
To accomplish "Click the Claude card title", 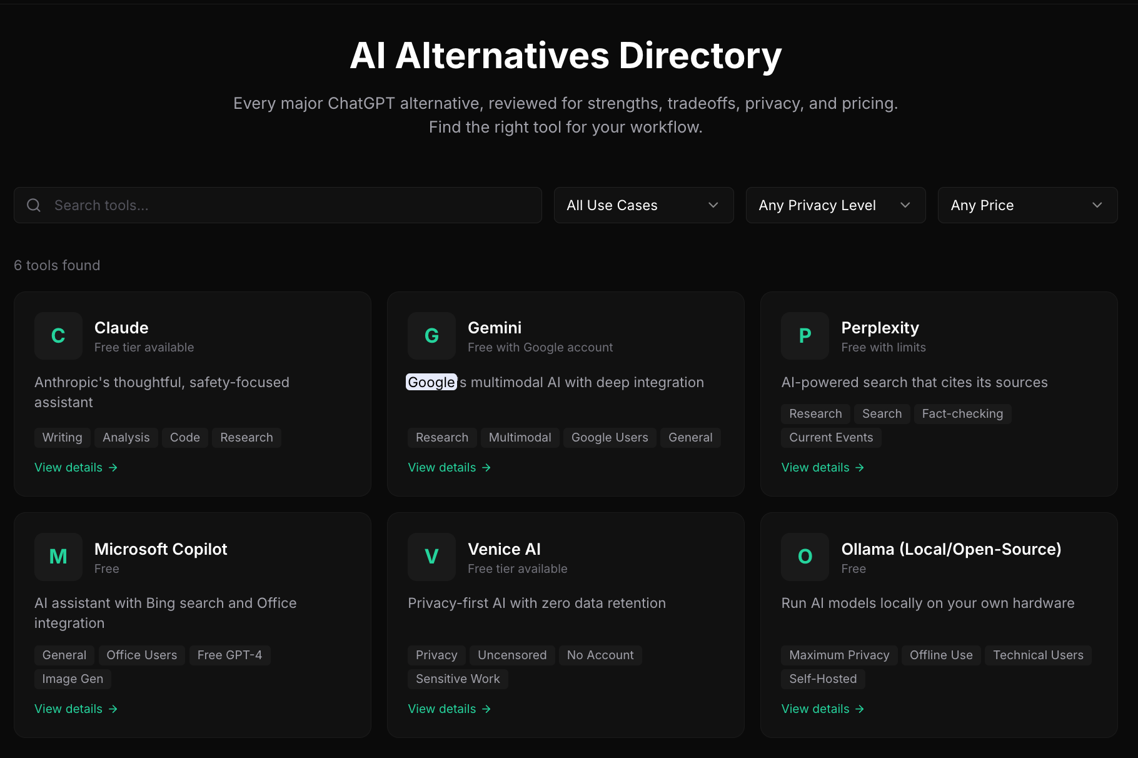I will click(121, 328).
